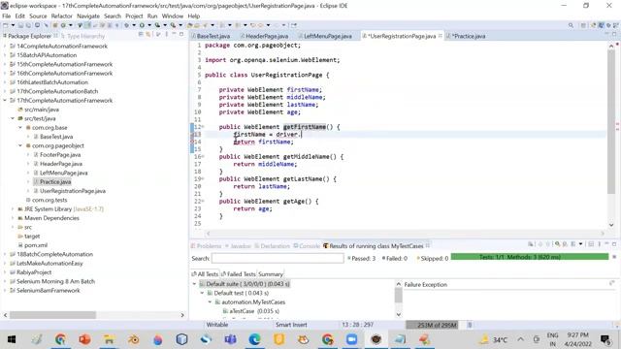Viewport: 621px width, 349px height.
Task: Click the Run Garbage Collector trash icon
Action: (x=470, y=325)
